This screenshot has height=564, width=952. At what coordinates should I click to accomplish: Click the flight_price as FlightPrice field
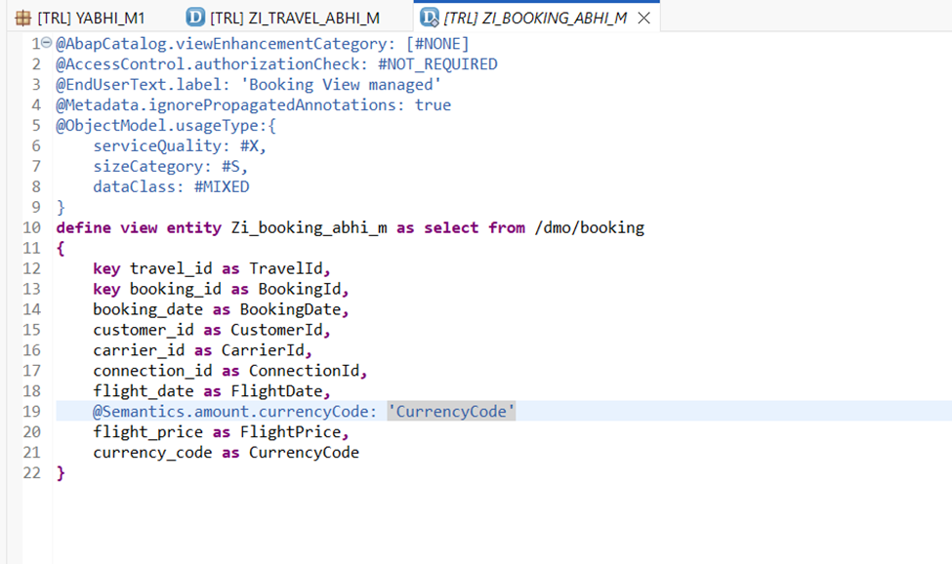click(221, 432)
